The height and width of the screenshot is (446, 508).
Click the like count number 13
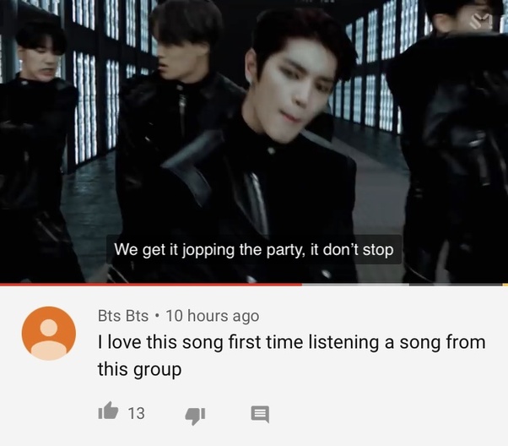pyautogui.click(x=136, y=413)
